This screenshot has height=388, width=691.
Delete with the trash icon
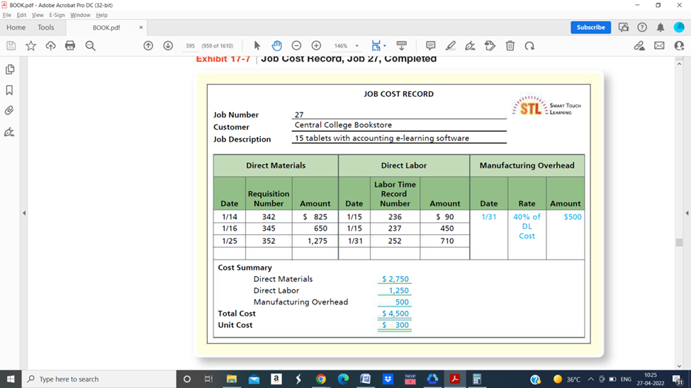(x=510, y=46)
